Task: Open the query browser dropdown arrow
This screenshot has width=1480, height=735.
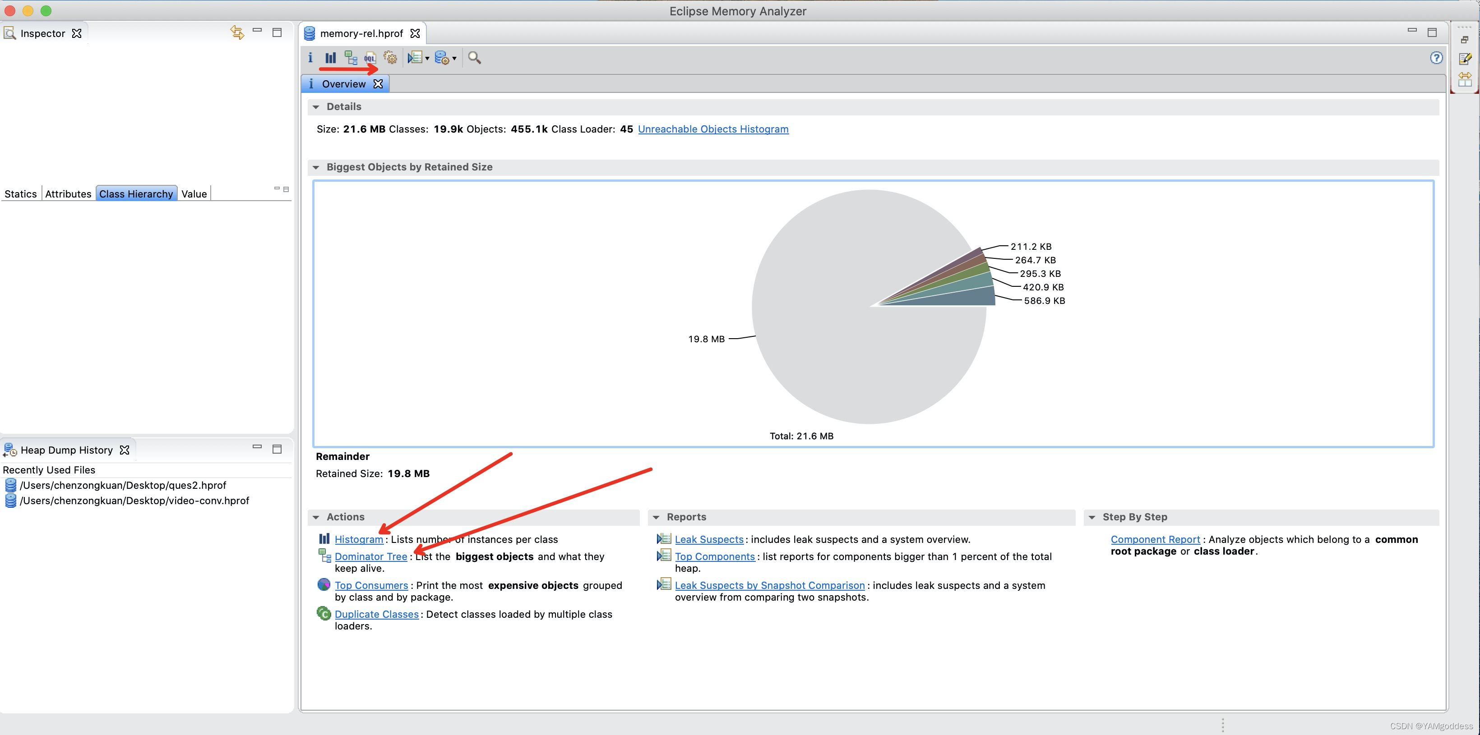Action: click(x=454, y=58)
